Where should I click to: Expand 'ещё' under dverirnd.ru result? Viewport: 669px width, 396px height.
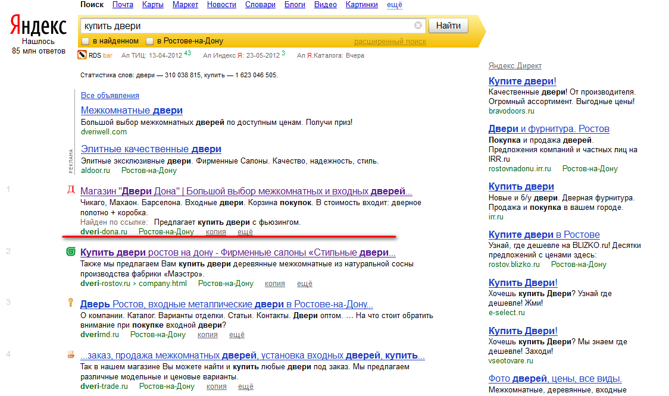click(x=237, y=335)
